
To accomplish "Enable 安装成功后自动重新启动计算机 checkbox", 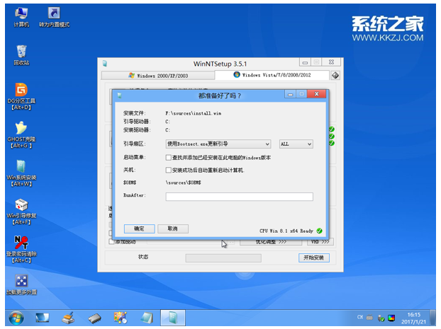I will pyautogui.click(x=169, y=170).
